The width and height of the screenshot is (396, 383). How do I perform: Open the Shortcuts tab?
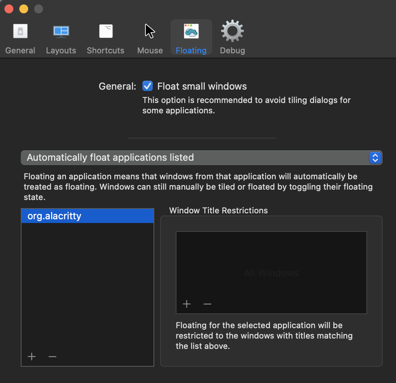(106, 39)
